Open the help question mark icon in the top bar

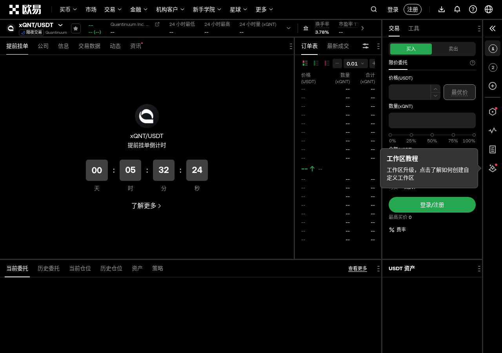473,9
